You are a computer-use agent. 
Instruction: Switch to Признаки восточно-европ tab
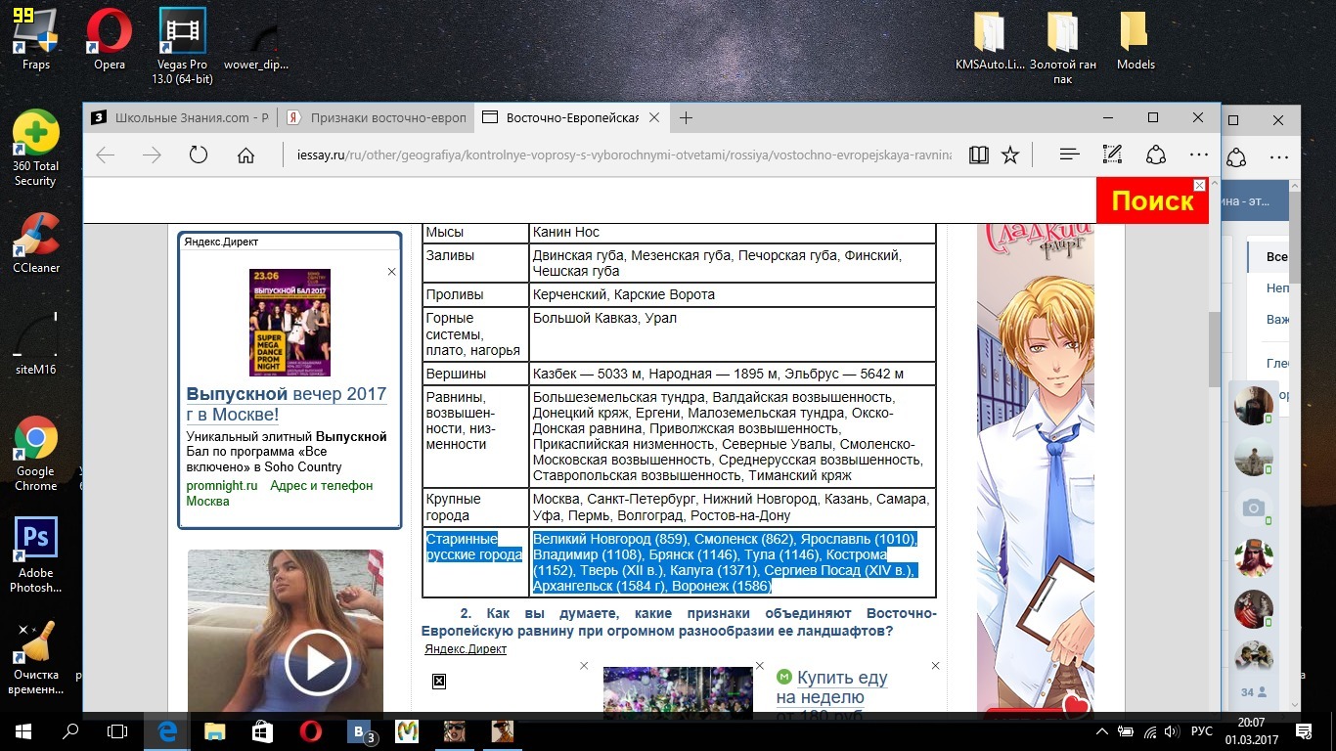click(376, 117)
